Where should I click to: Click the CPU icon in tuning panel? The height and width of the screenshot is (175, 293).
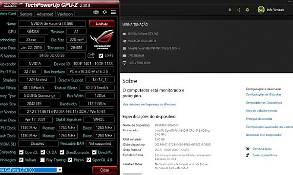pyautogui.click(x=124, y=48)
